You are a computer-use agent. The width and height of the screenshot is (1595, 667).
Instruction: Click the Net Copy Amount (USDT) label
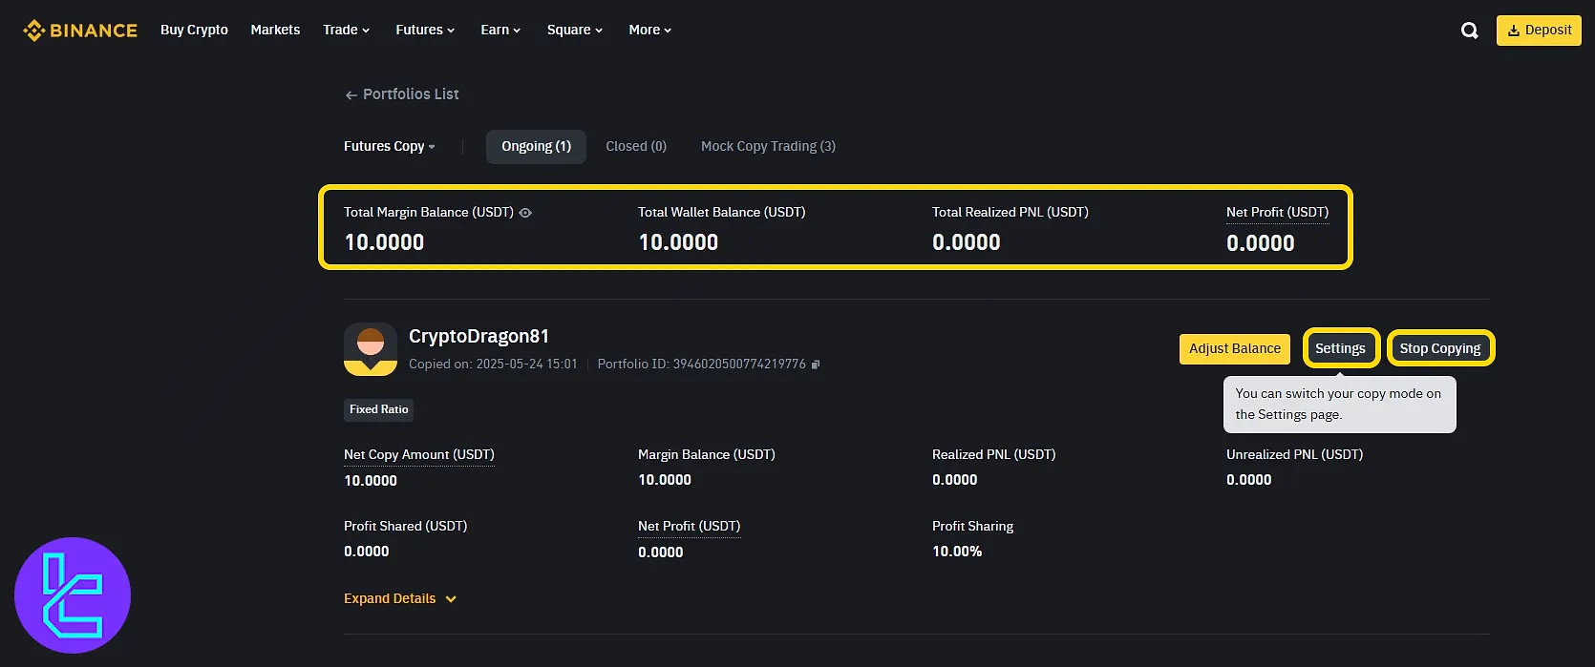tap(419, 455)
